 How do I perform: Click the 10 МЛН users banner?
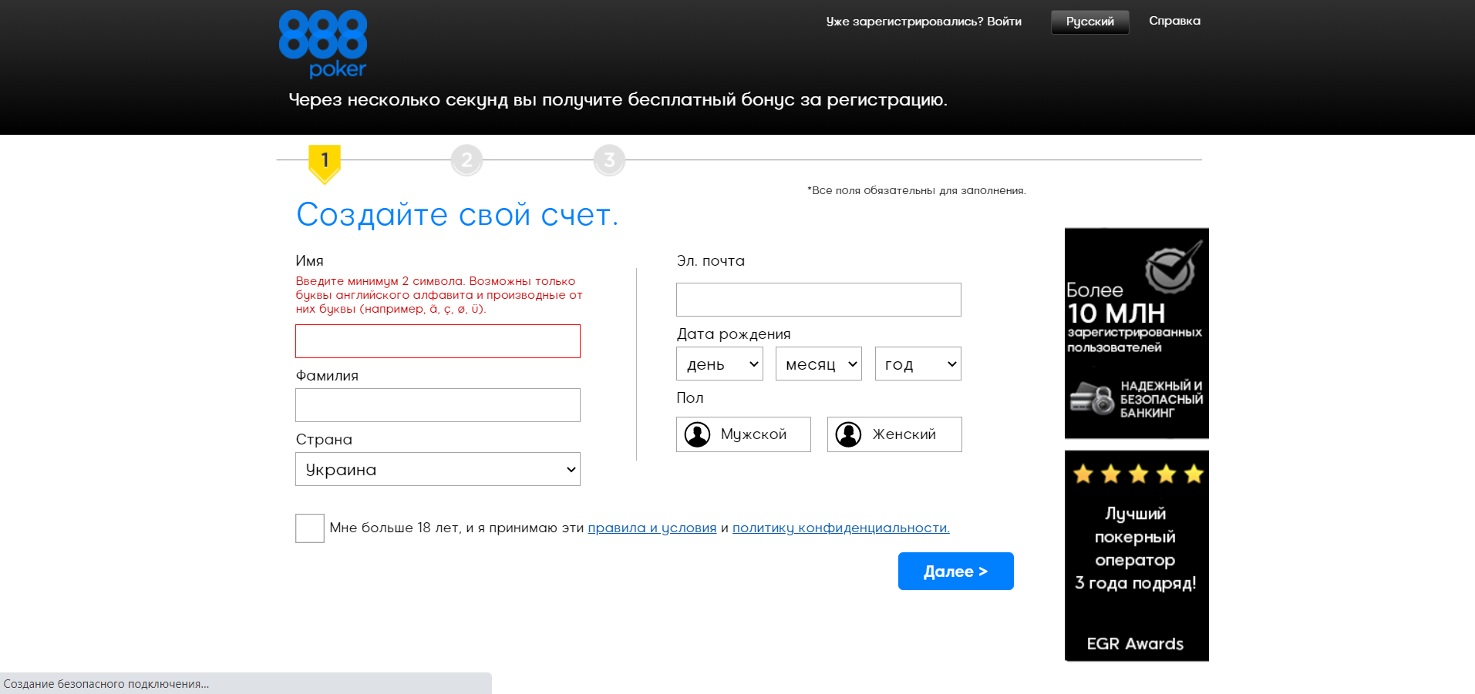1137,333
